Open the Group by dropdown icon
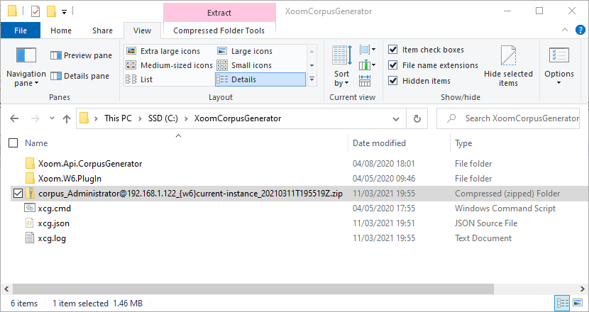This screenshot has height=312, width=589. coord(368,49)
